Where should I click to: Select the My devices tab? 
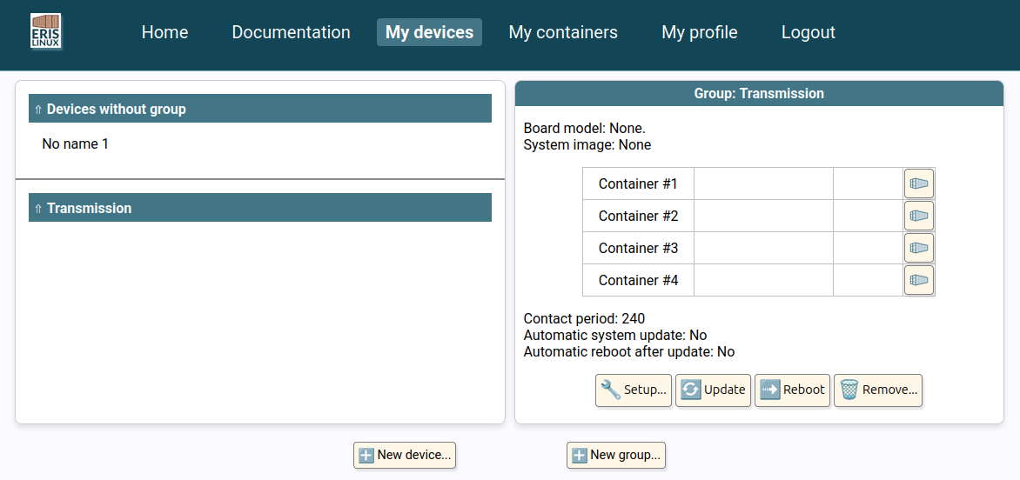(429, 32)
